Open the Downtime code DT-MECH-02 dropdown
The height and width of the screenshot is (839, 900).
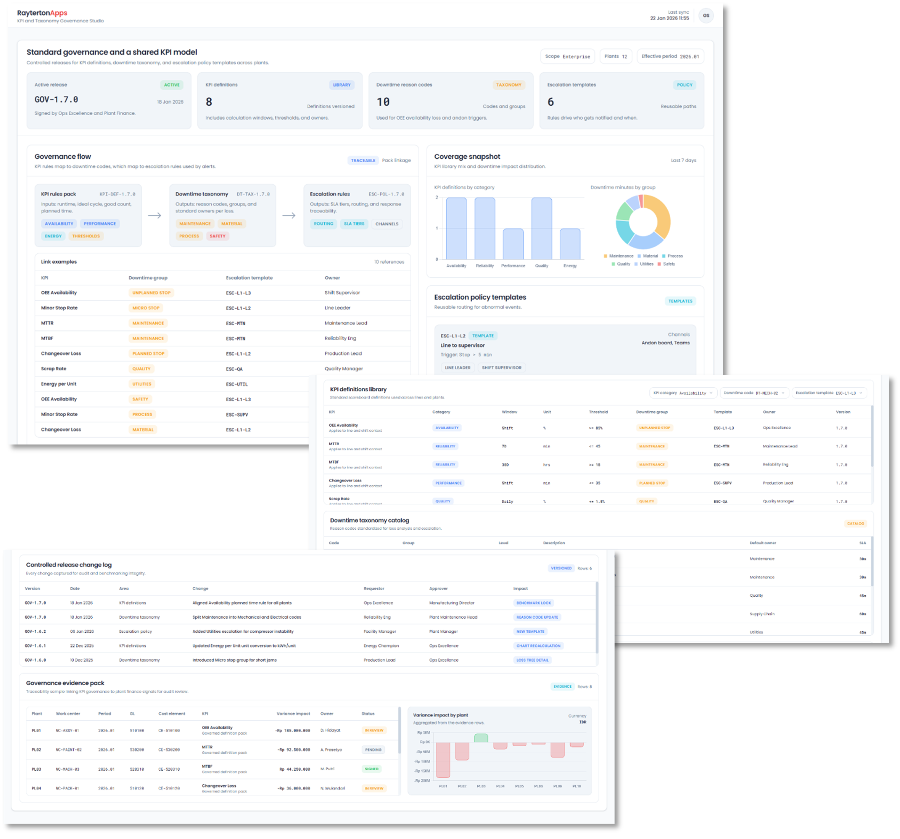755,393
